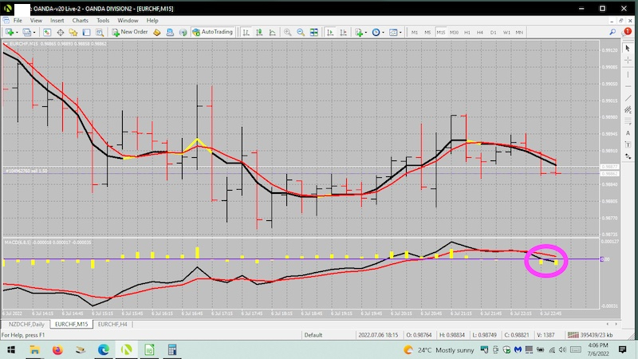This screenshot has height=359, width=638.
Task: Switch timeframe to M5
Action: (427, 32)
